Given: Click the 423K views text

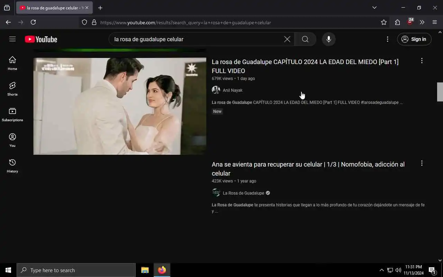Looking at the screenshot, I should [222, 181].
